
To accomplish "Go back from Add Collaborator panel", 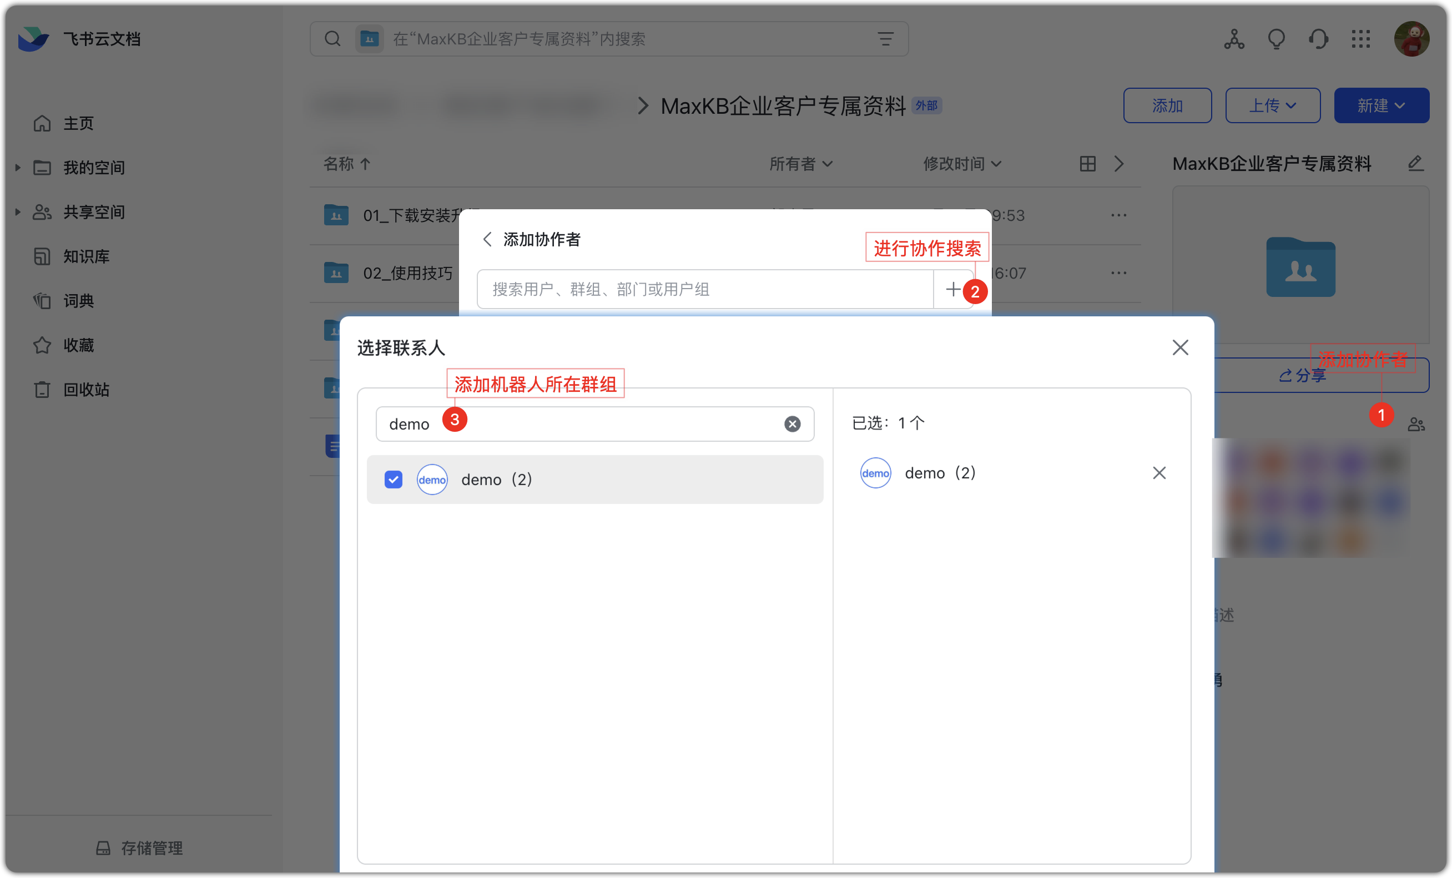I will tap(487, 239).
